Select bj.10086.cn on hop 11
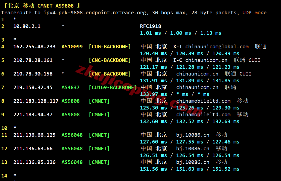This screenshot has height=181, width=281. (x=193, y=135)
